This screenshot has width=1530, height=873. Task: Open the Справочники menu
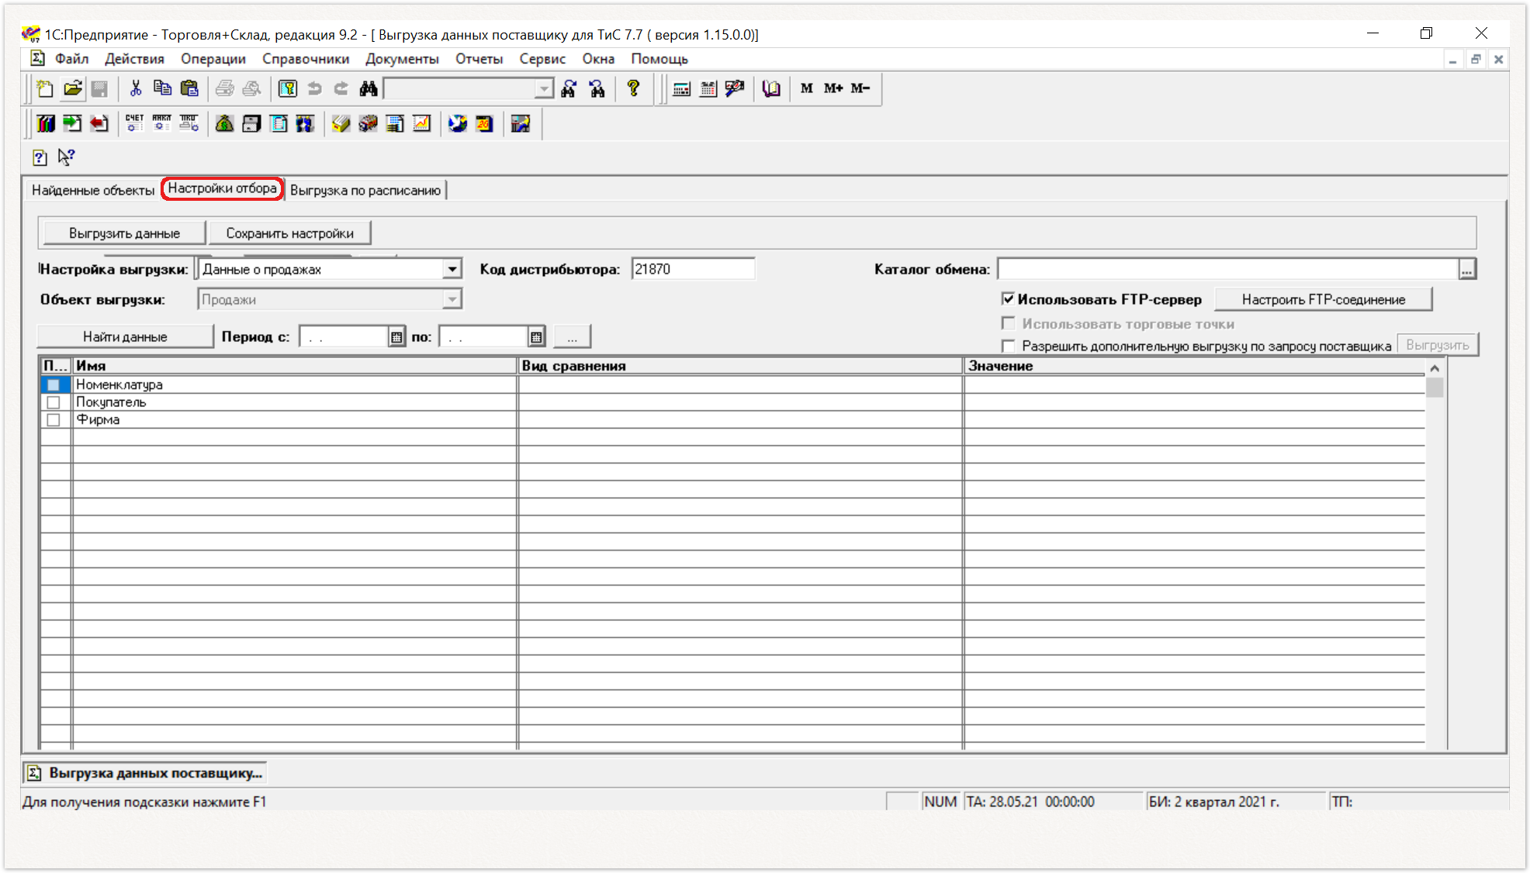[306, 59]
